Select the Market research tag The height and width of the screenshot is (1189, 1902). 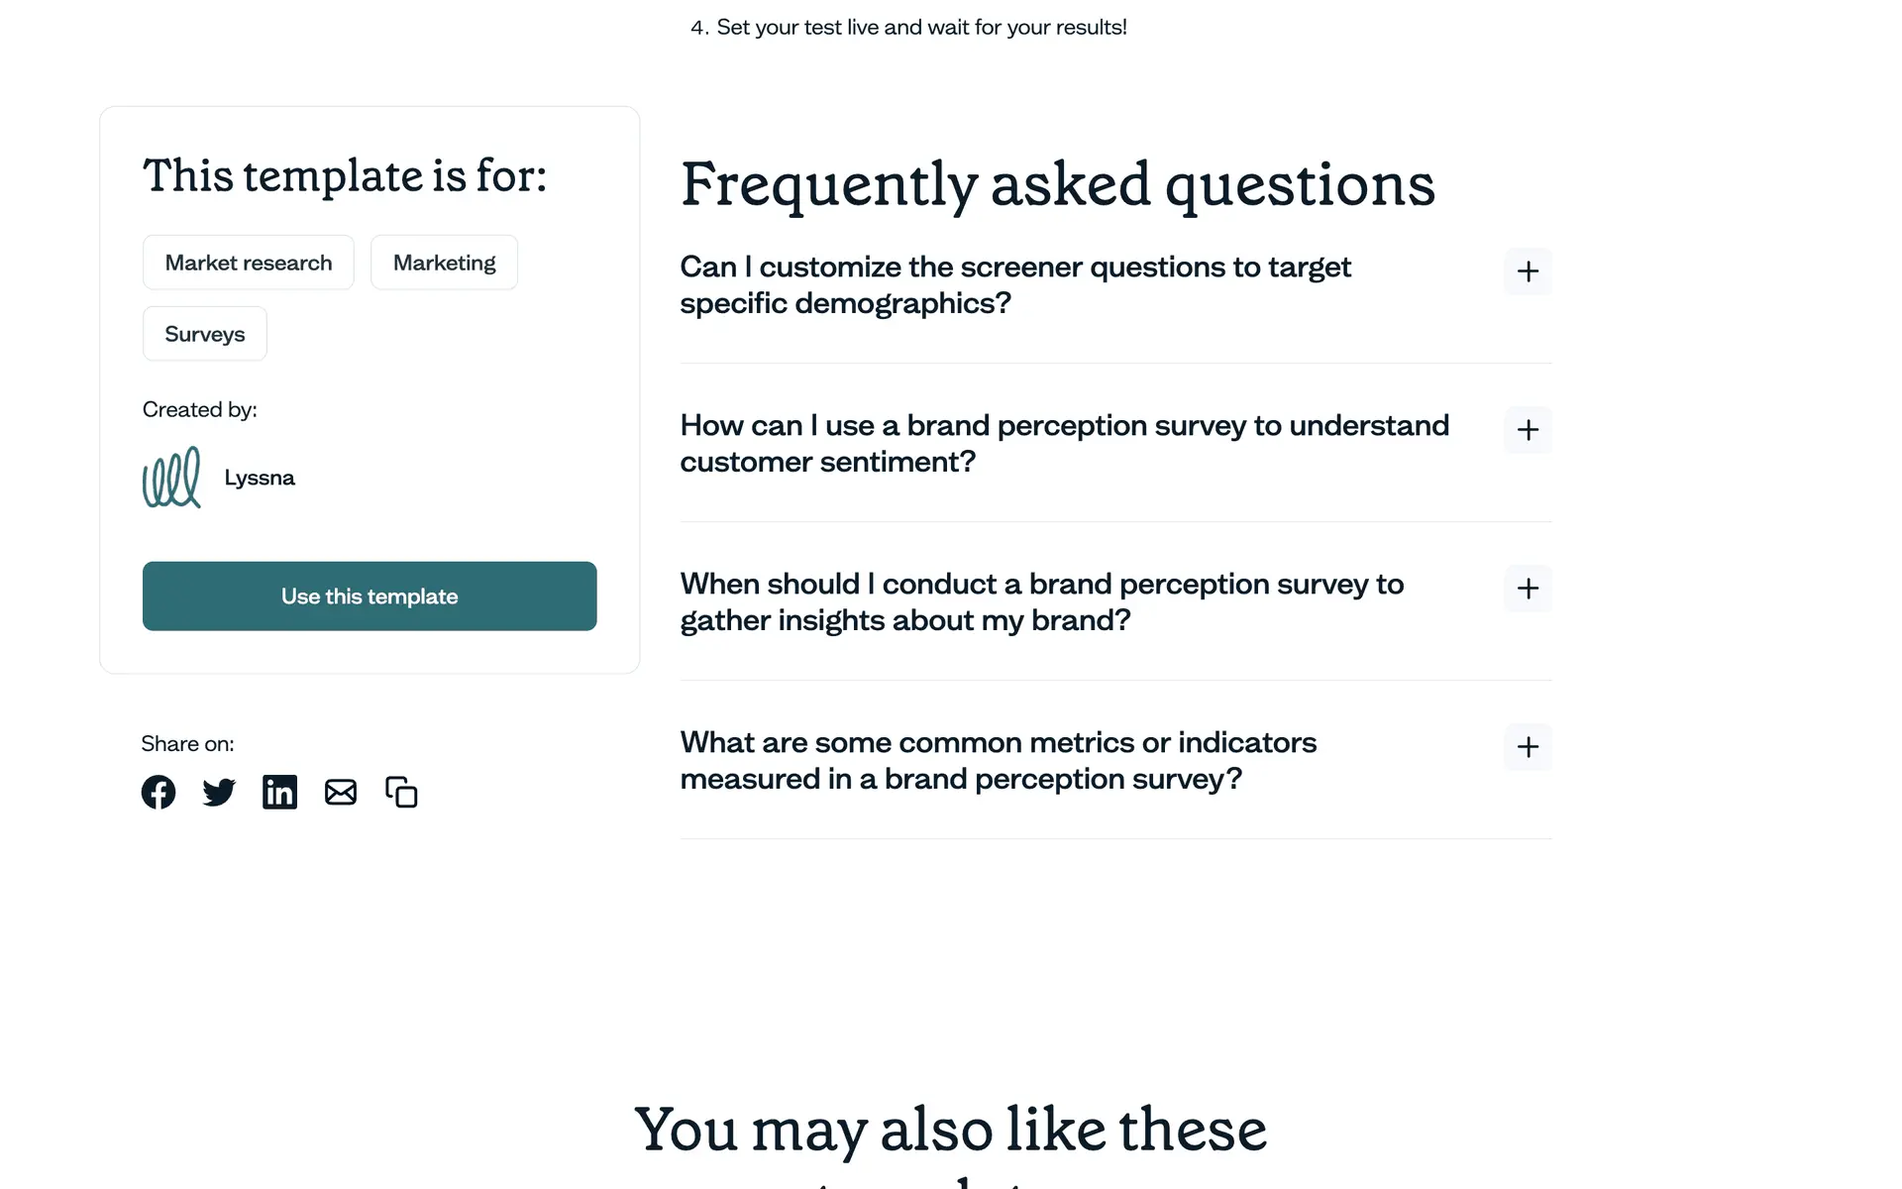pyautogui.click(x=249, y=263)
